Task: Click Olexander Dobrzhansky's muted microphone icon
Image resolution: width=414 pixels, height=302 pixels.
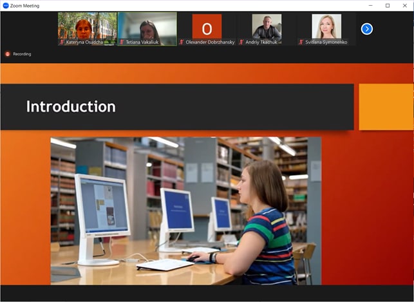Action: tap(182, 42)
